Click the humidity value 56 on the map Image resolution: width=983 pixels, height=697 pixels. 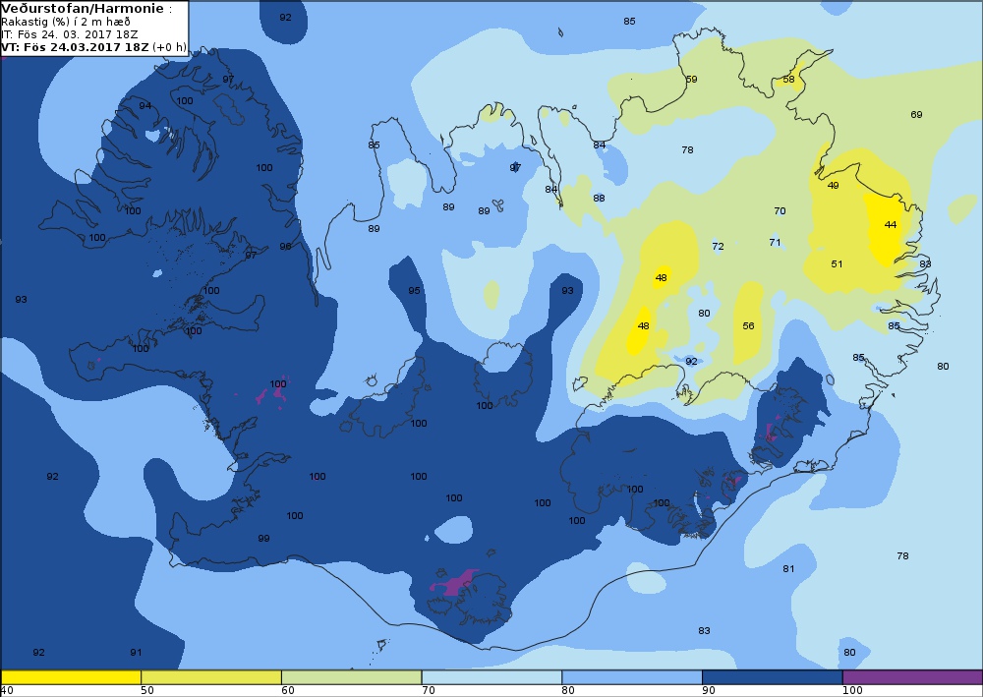pyautogui.click(x=748, y=326)
